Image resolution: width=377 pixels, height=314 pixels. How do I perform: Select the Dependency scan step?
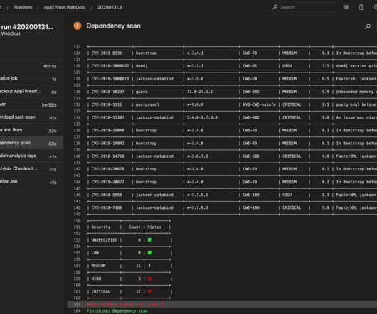[x=31, y=143]
